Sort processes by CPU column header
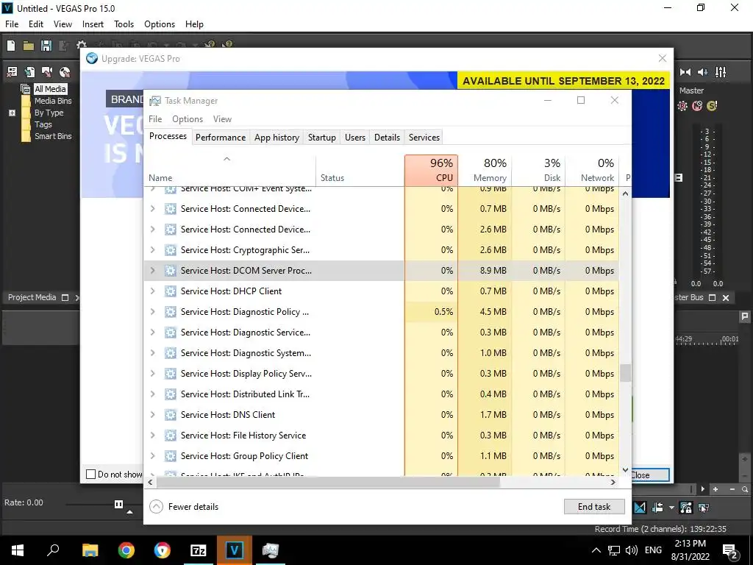Viewport: 753px width, 565px height. (x=431, y=170)
